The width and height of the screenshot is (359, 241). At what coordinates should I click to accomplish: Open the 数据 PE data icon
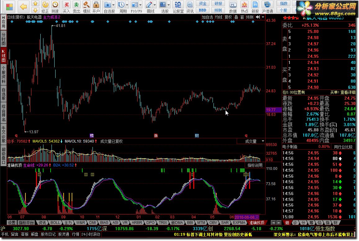pyautogui.click(x=233, y=7)
